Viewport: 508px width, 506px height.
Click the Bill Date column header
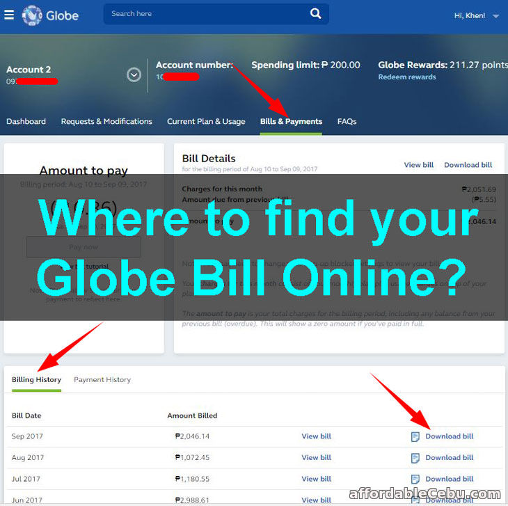(x=26, y=416)
